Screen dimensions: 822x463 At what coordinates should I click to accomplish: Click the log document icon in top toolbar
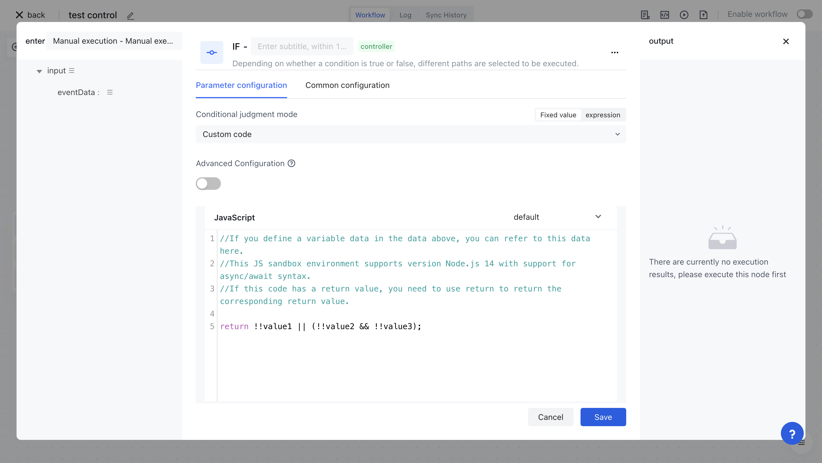[645, 15]
